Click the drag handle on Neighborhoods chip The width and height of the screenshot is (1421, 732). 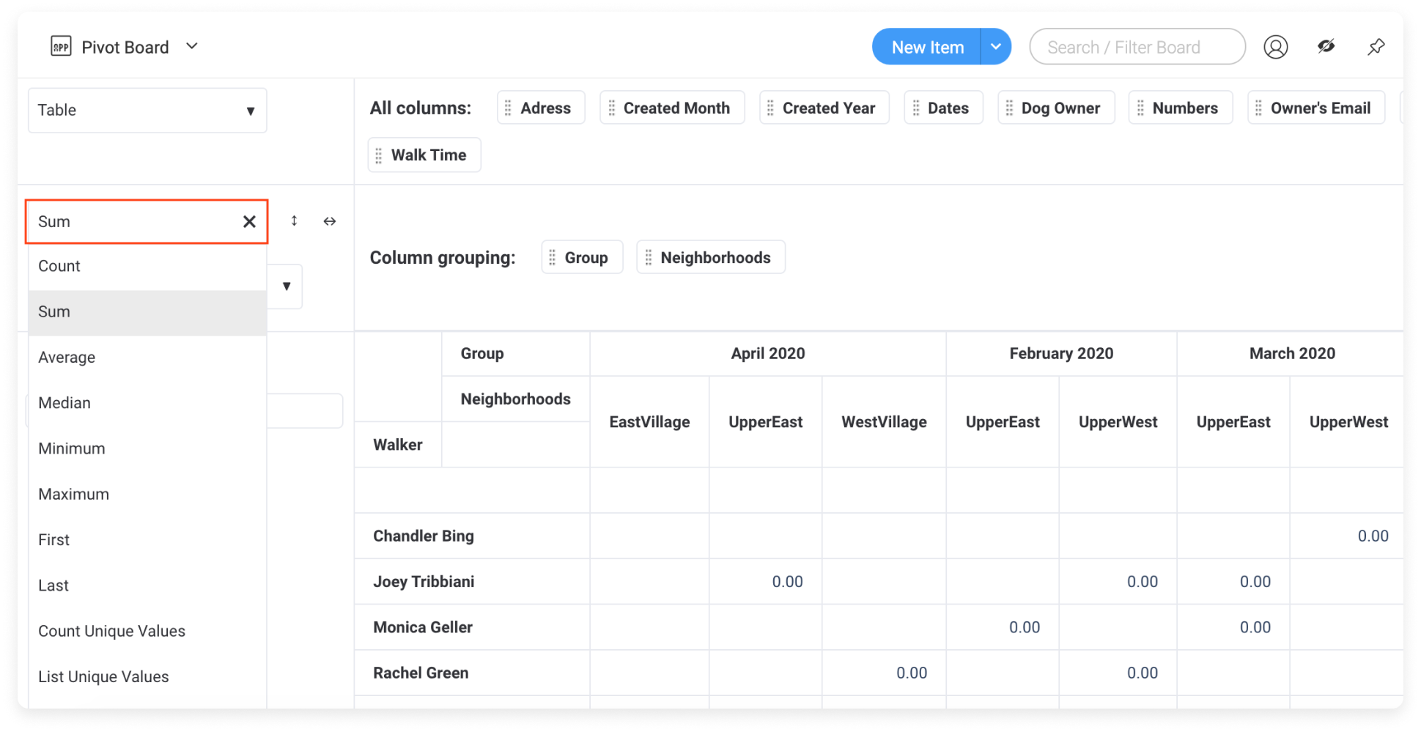pos(648,258)
